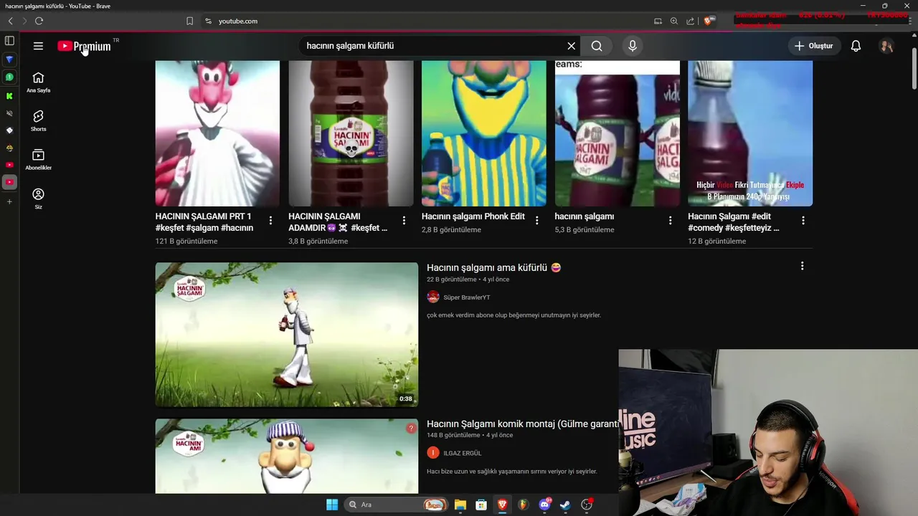Share this page from address bar
This screenshot has height=516, width=918.
pyautogui.click(x=690, y=21)
